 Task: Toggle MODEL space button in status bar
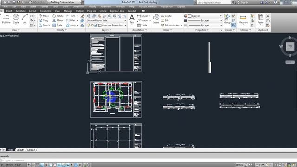click(239, 165)
